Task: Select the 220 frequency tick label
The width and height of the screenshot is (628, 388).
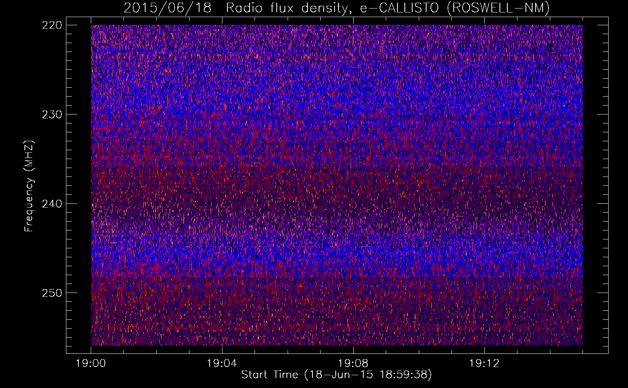Action: point(51,25)
